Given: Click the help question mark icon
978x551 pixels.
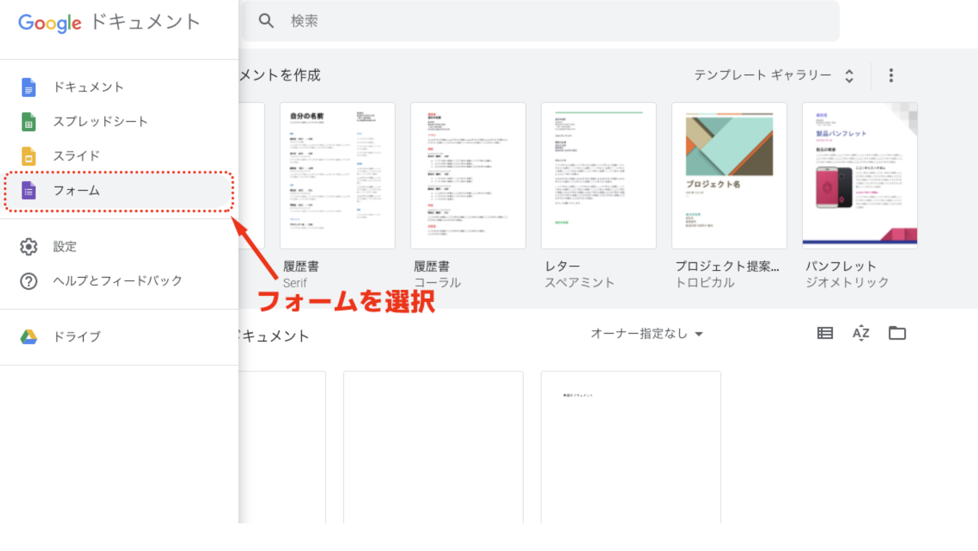Looking at the screenshot, I should tap(29, 281).
